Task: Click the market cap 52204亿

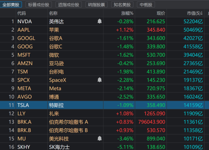Action: click(193, 22)
